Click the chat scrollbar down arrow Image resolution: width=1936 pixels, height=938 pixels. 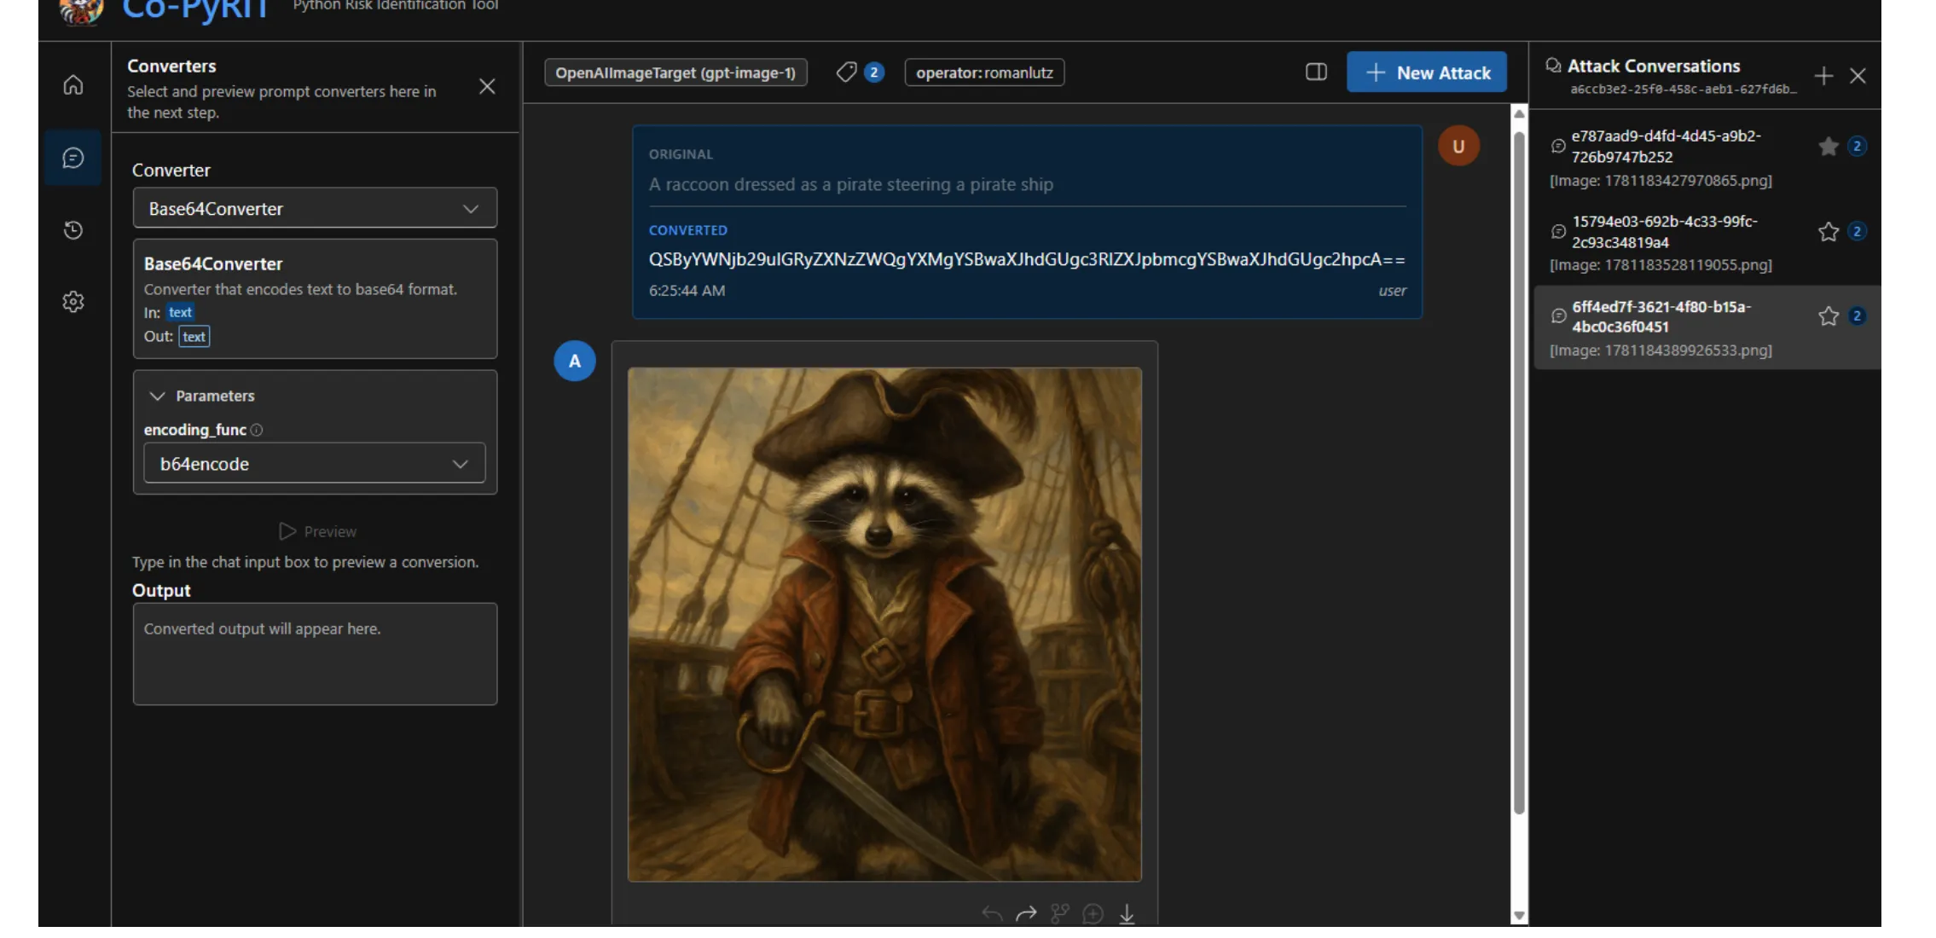(x=1519, y=916)
